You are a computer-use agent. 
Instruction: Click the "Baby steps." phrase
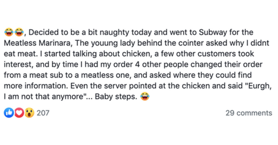(116, 97)
